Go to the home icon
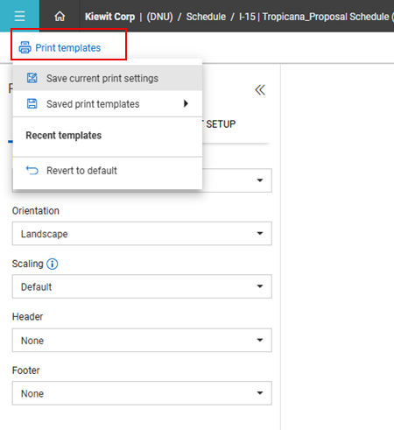 click(60, 16)
